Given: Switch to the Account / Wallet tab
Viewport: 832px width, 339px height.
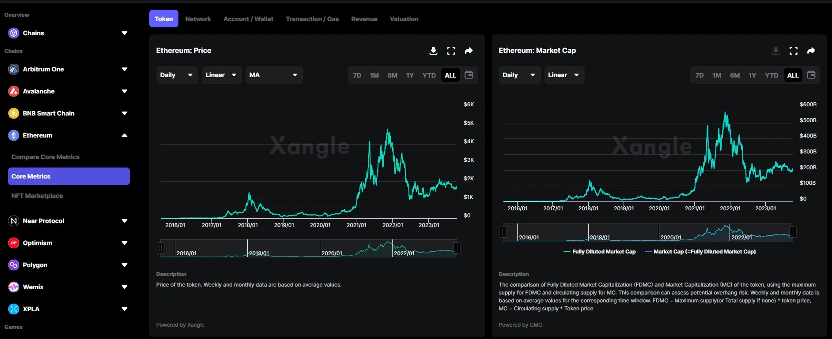Looking at the screenshot, I should click(x=248, y=19).
